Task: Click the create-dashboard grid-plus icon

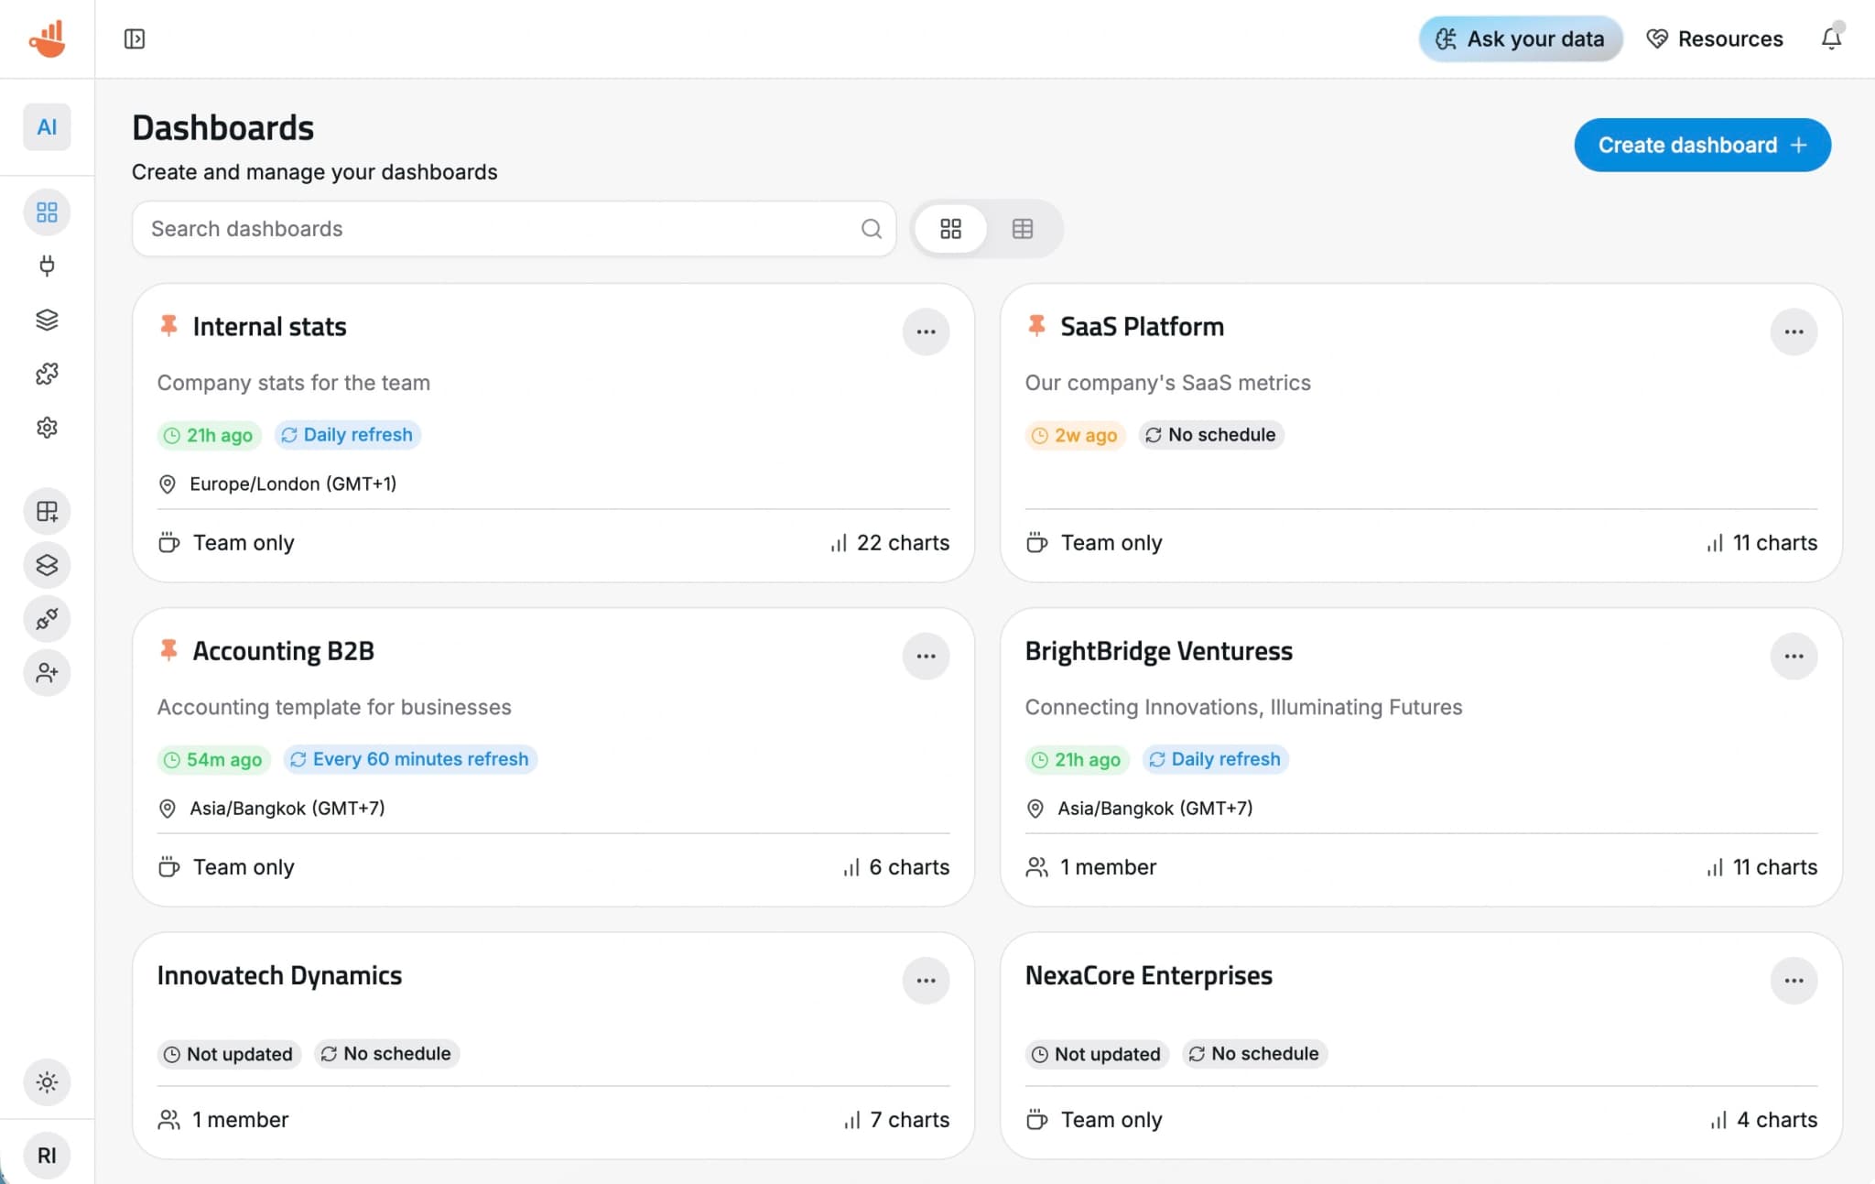Action: 47,511
